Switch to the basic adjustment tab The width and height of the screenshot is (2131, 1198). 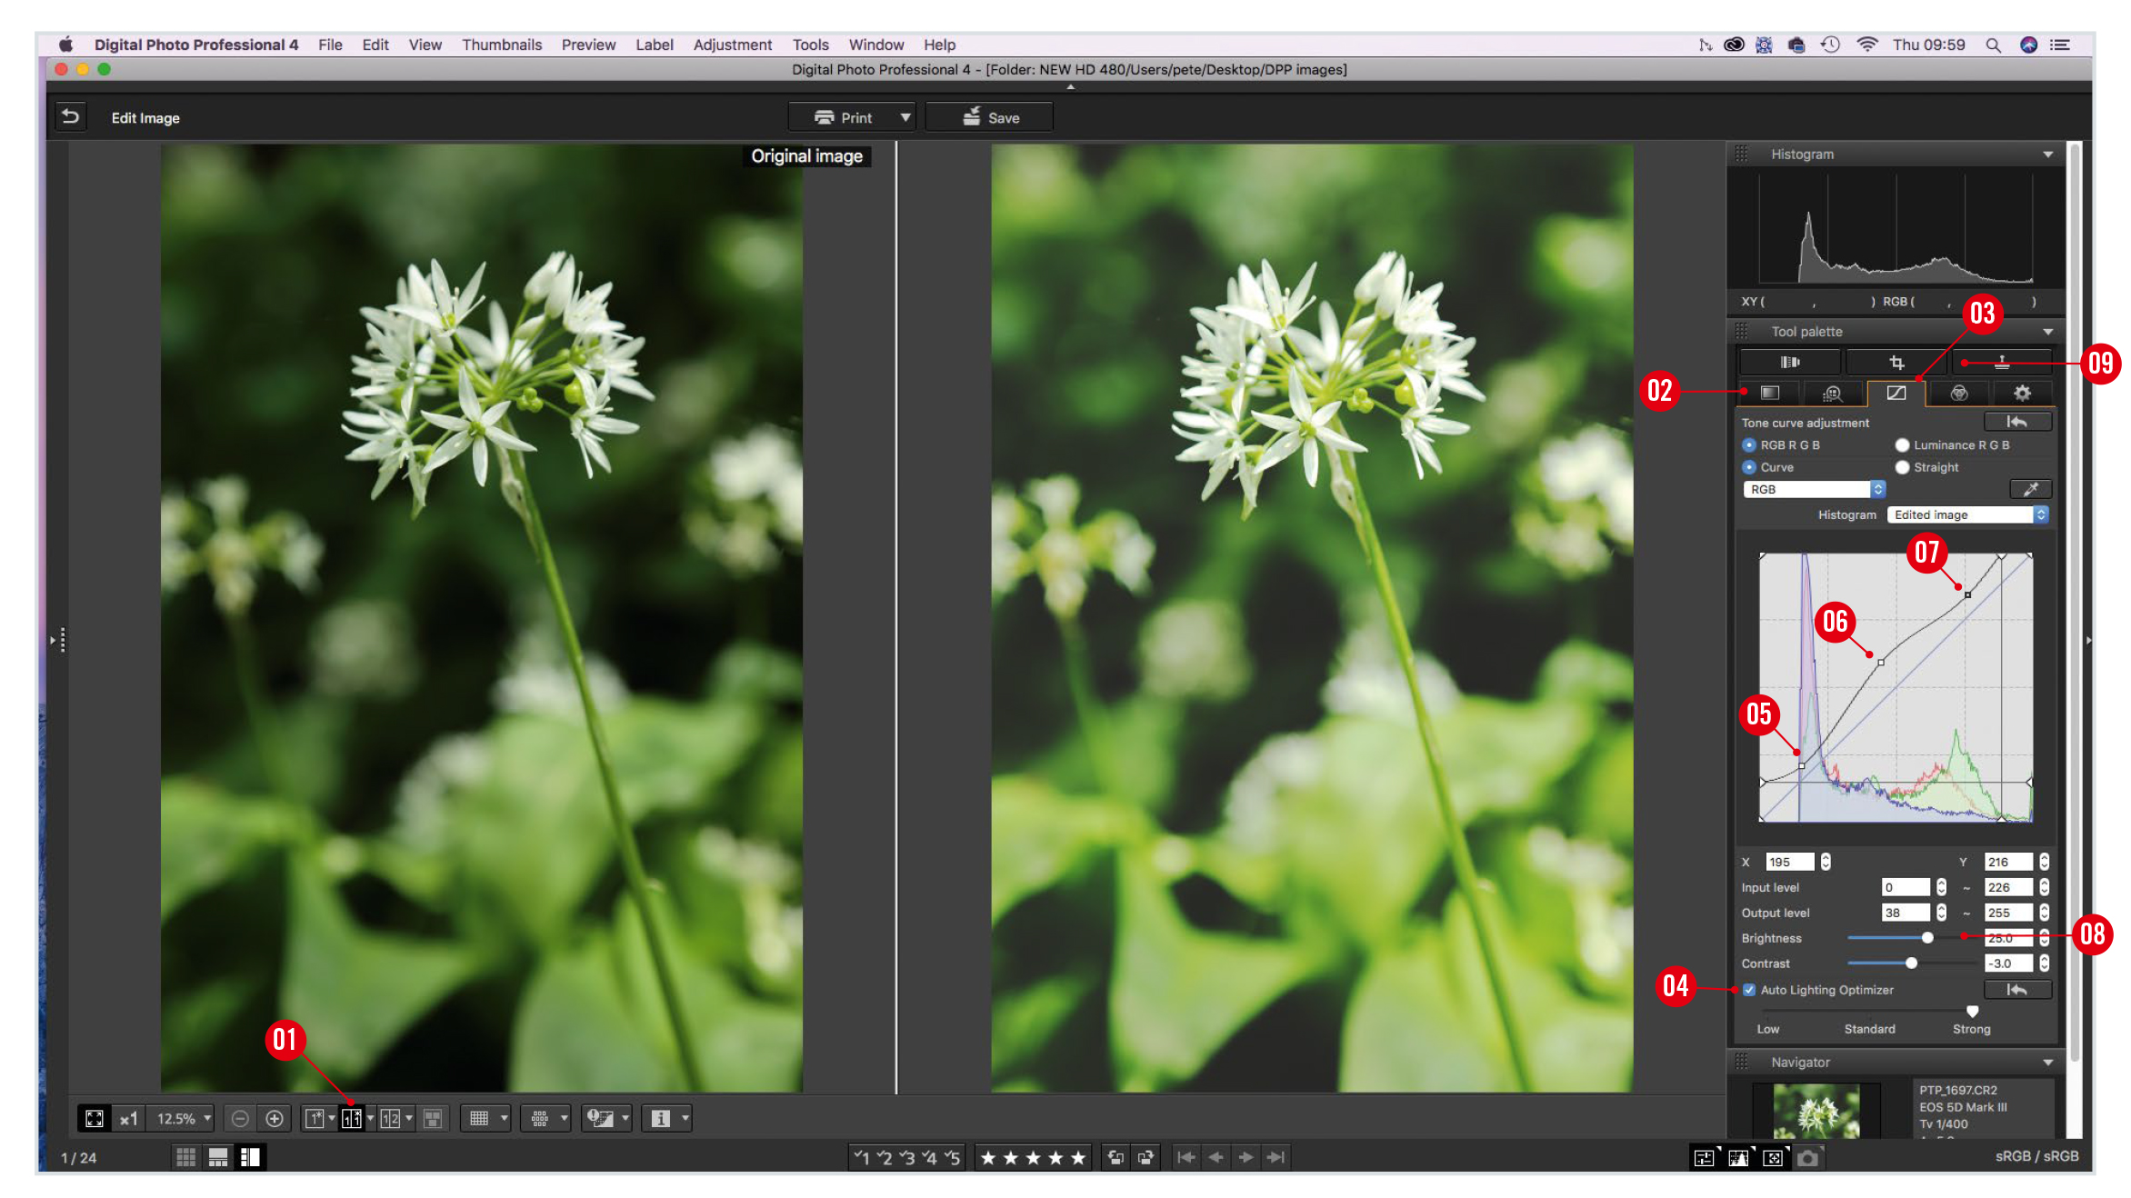tap(1769, 393)
